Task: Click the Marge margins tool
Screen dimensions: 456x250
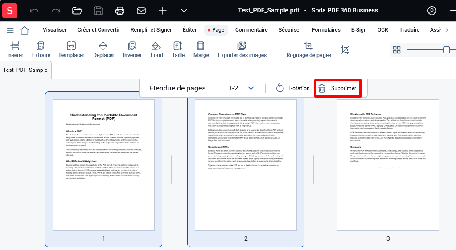Action: (201, 50)
